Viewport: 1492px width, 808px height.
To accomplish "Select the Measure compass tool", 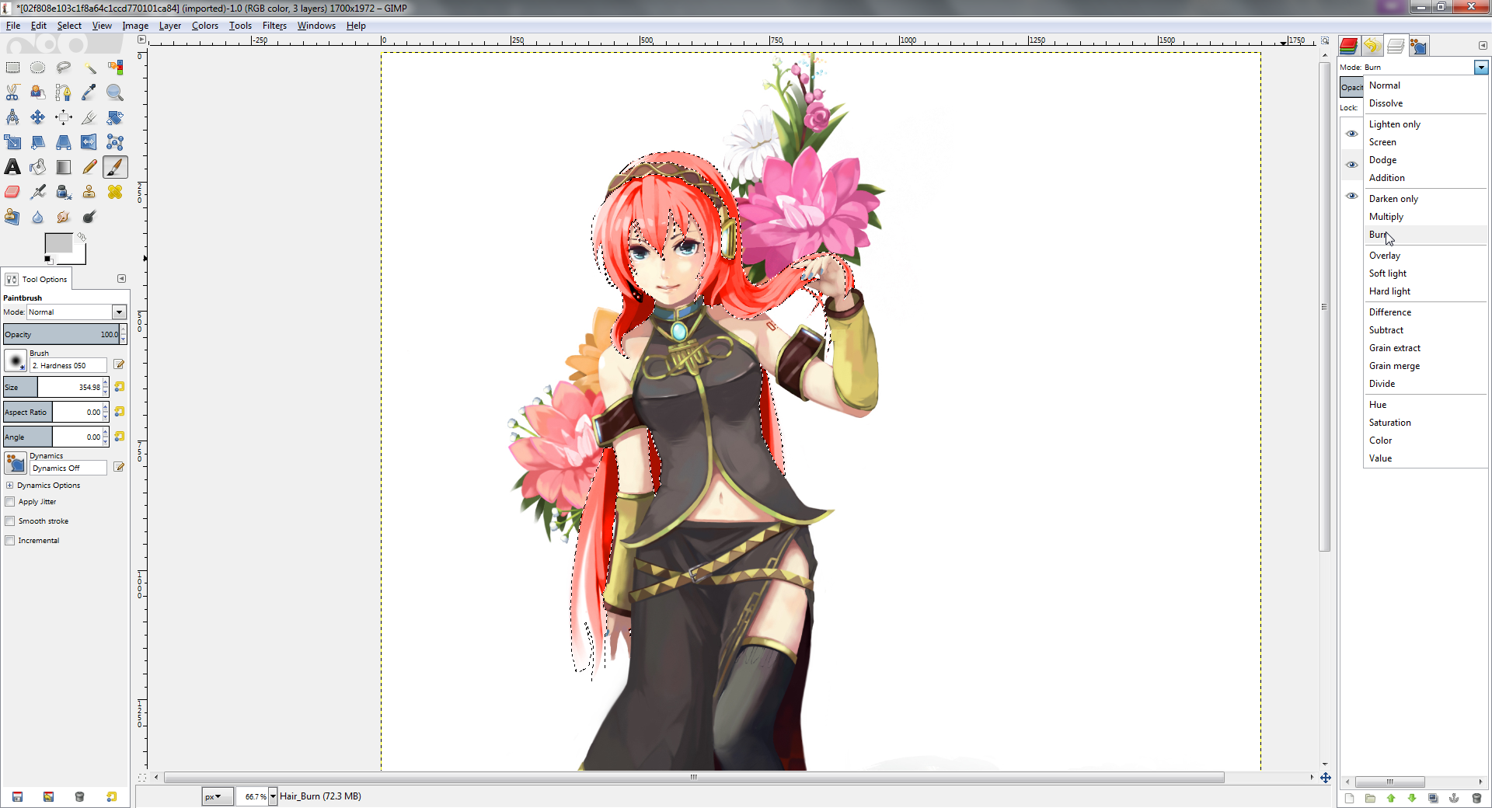I will click(12, 117).
